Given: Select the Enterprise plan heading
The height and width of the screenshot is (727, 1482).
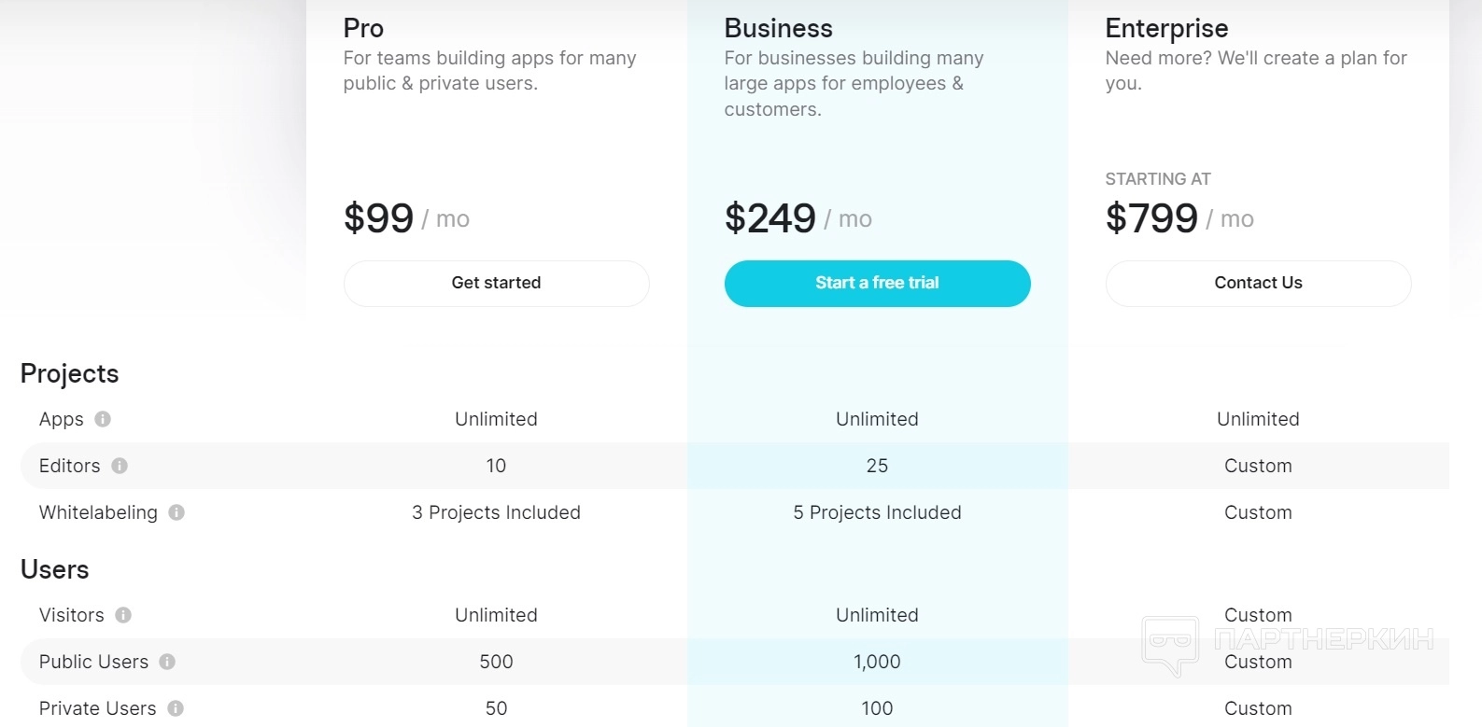Looking at the screenshot, I should coord(1166,28).
